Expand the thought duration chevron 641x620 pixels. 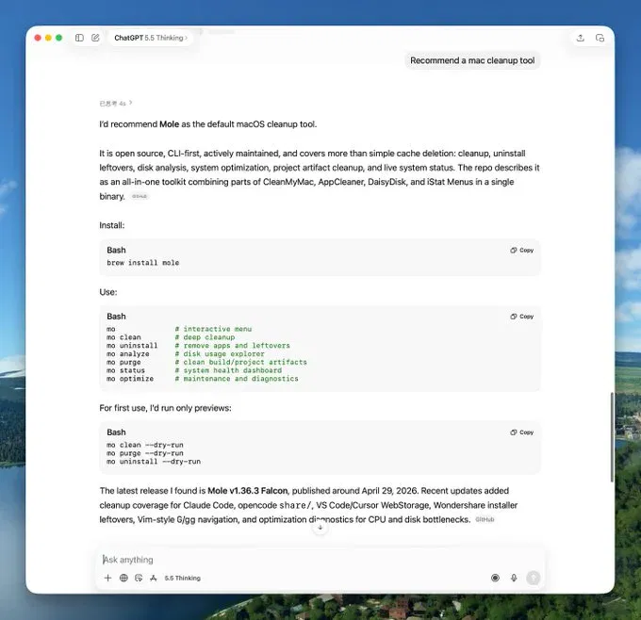point(131,103)
